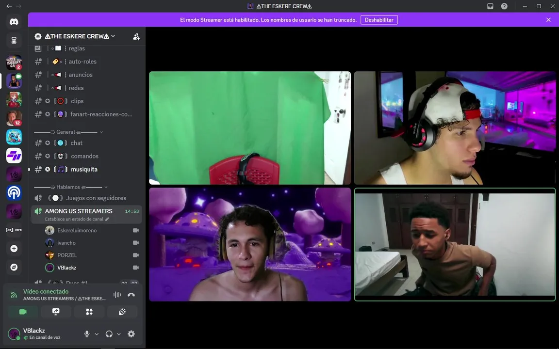Dismiss the Streamer mode banner

[548, 20]
